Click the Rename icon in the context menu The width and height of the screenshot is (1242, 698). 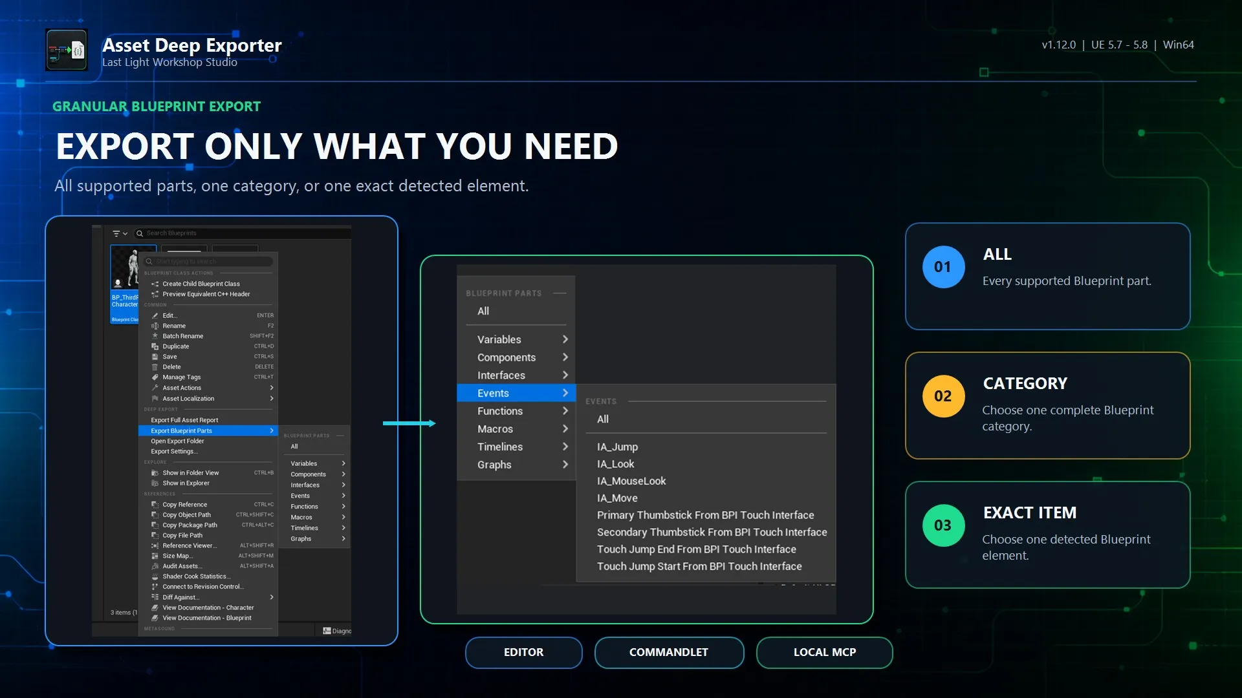pos(155,326)
